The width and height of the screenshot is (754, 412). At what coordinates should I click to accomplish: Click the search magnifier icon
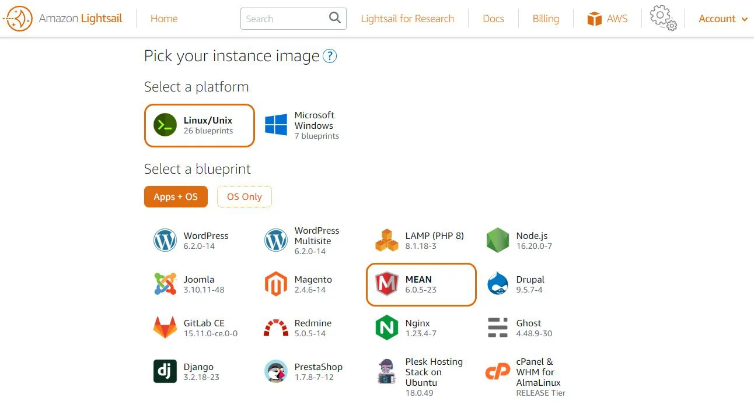tap(334, 18)
